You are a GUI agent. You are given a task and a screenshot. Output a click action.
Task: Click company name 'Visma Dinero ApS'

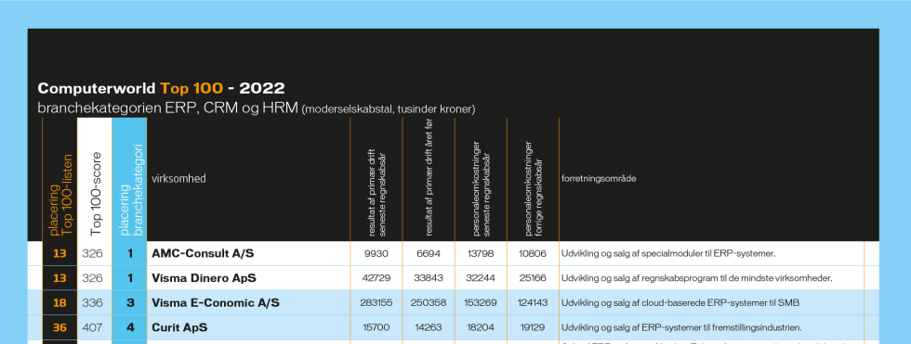click(x=204, y=278)
